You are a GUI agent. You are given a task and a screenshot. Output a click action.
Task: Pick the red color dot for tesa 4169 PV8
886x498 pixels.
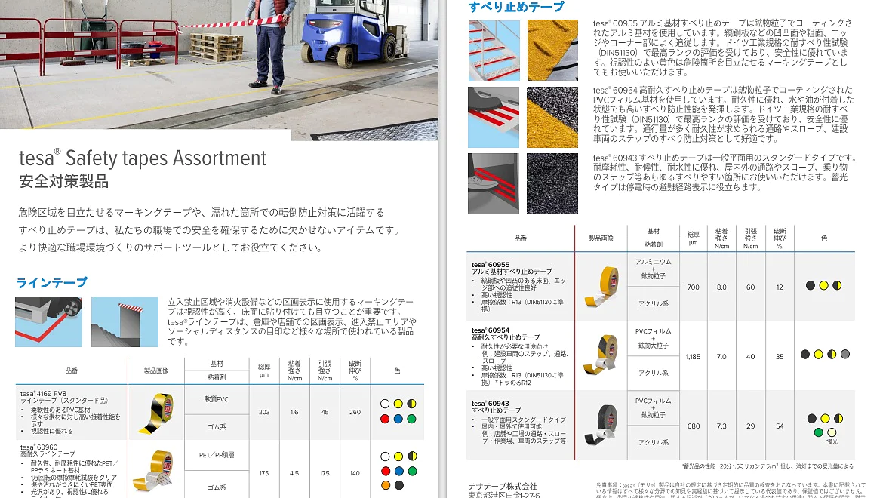(385, 419)
